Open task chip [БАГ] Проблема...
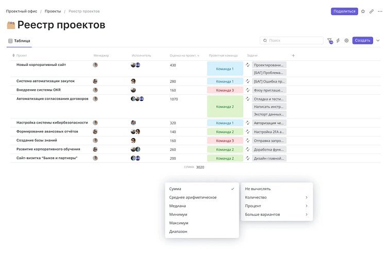The width and height of the screenshot is (387, 271). [269, 73]
